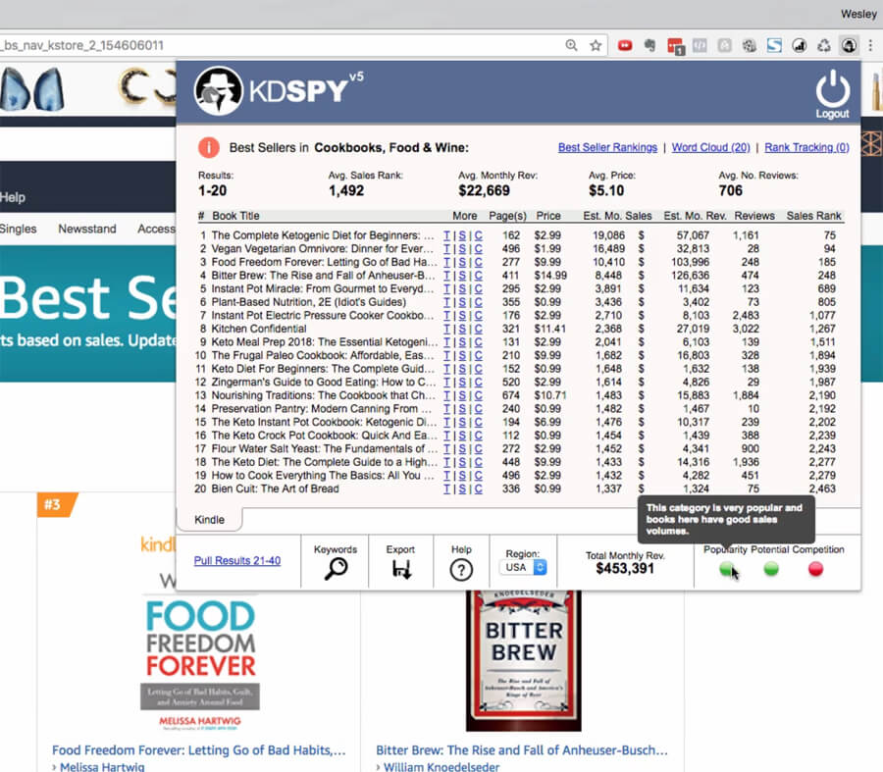The width and height of the screenshot is (883, 772).
Task: Select 'Kitchen Confidential' book title row
Action: (x=259, y=329)
